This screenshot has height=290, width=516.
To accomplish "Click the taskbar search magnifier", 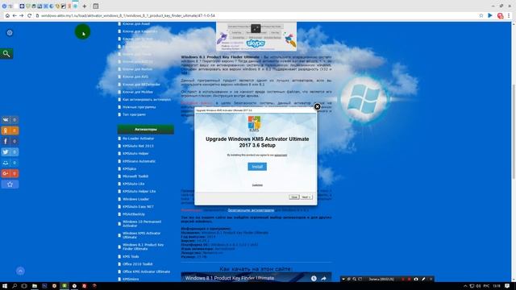I will point(15,286).
